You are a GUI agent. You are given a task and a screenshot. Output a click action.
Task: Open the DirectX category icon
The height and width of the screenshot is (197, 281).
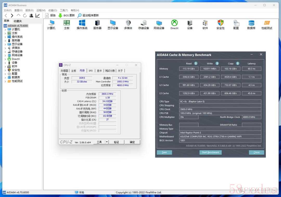point(174,25)
